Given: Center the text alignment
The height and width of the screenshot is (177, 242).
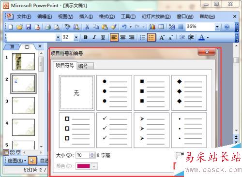Looking at the screenshot, I should click(x=123, y=37).
